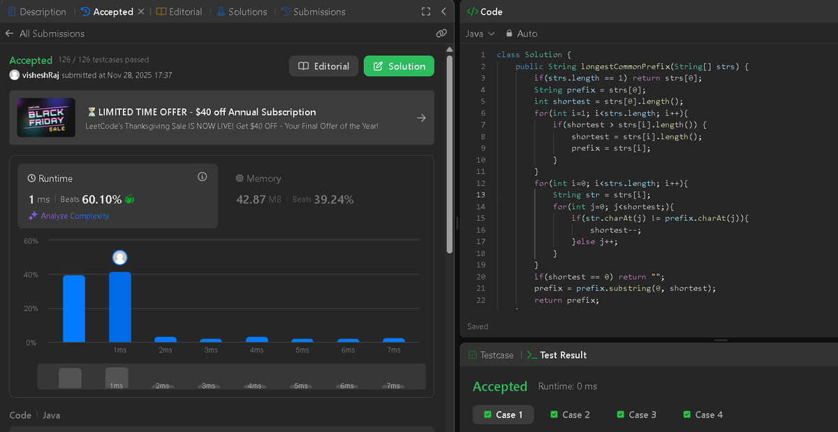Click the fullscreen expand icon in the tab bar
This screenshot has height=432, width=838.
click(426, 11)
